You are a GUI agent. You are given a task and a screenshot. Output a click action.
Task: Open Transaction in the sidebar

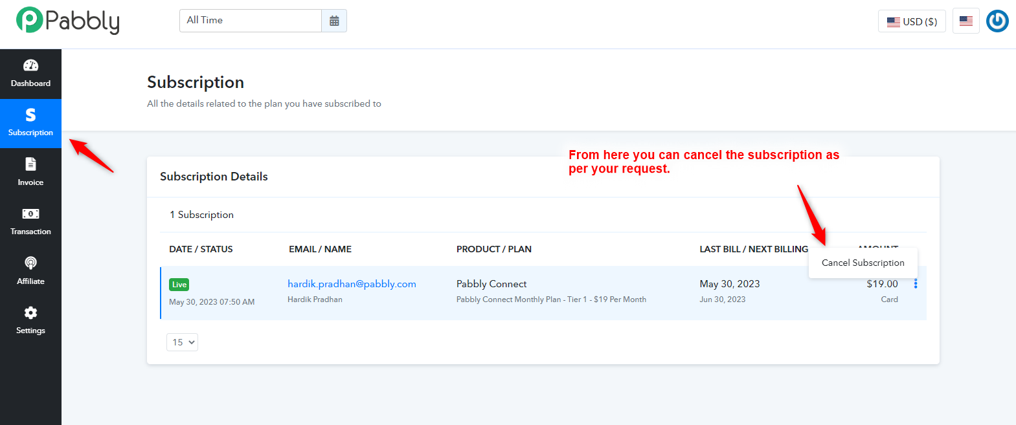coord(30,222)
